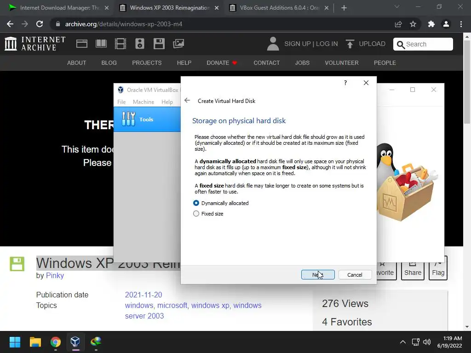Go forward in browser history

pos(25,24)
